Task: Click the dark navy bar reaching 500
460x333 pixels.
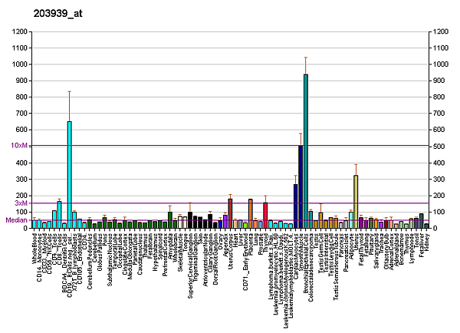Action: point(301,186)
